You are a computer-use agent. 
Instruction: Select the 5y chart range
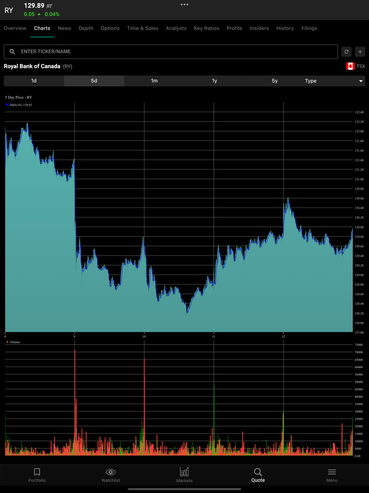coord(275,81)
